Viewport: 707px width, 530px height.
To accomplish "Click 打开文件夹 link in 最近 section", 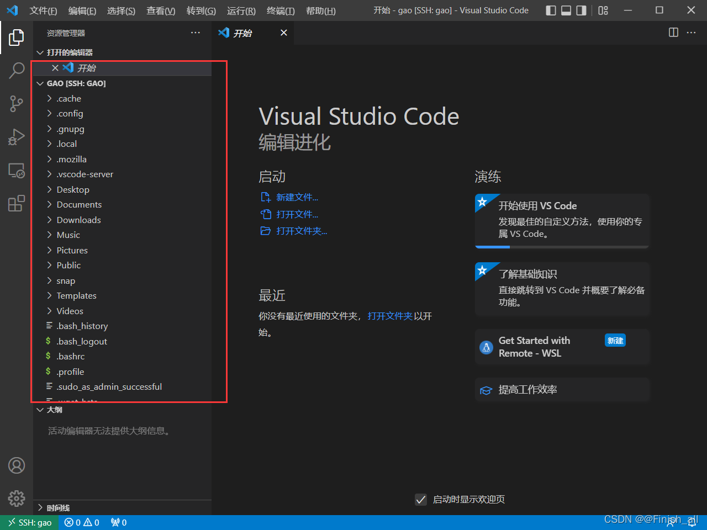I will 390,316.
